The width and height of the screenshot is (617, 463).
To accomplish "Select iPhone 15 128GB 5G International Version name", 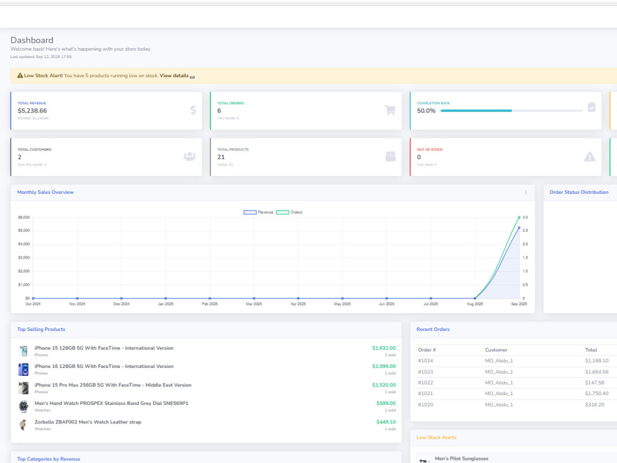I will [x=104, y=348].
